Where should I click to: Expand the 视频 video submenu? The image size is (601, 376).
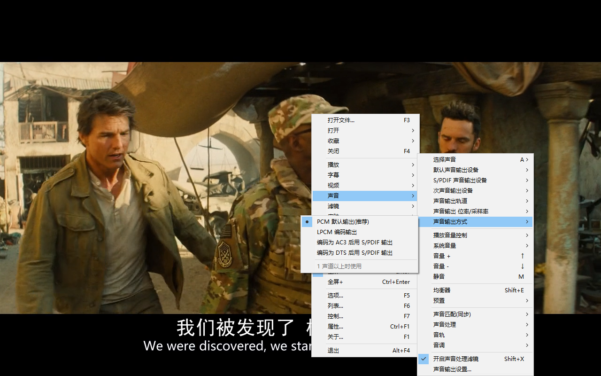[333, 185]
